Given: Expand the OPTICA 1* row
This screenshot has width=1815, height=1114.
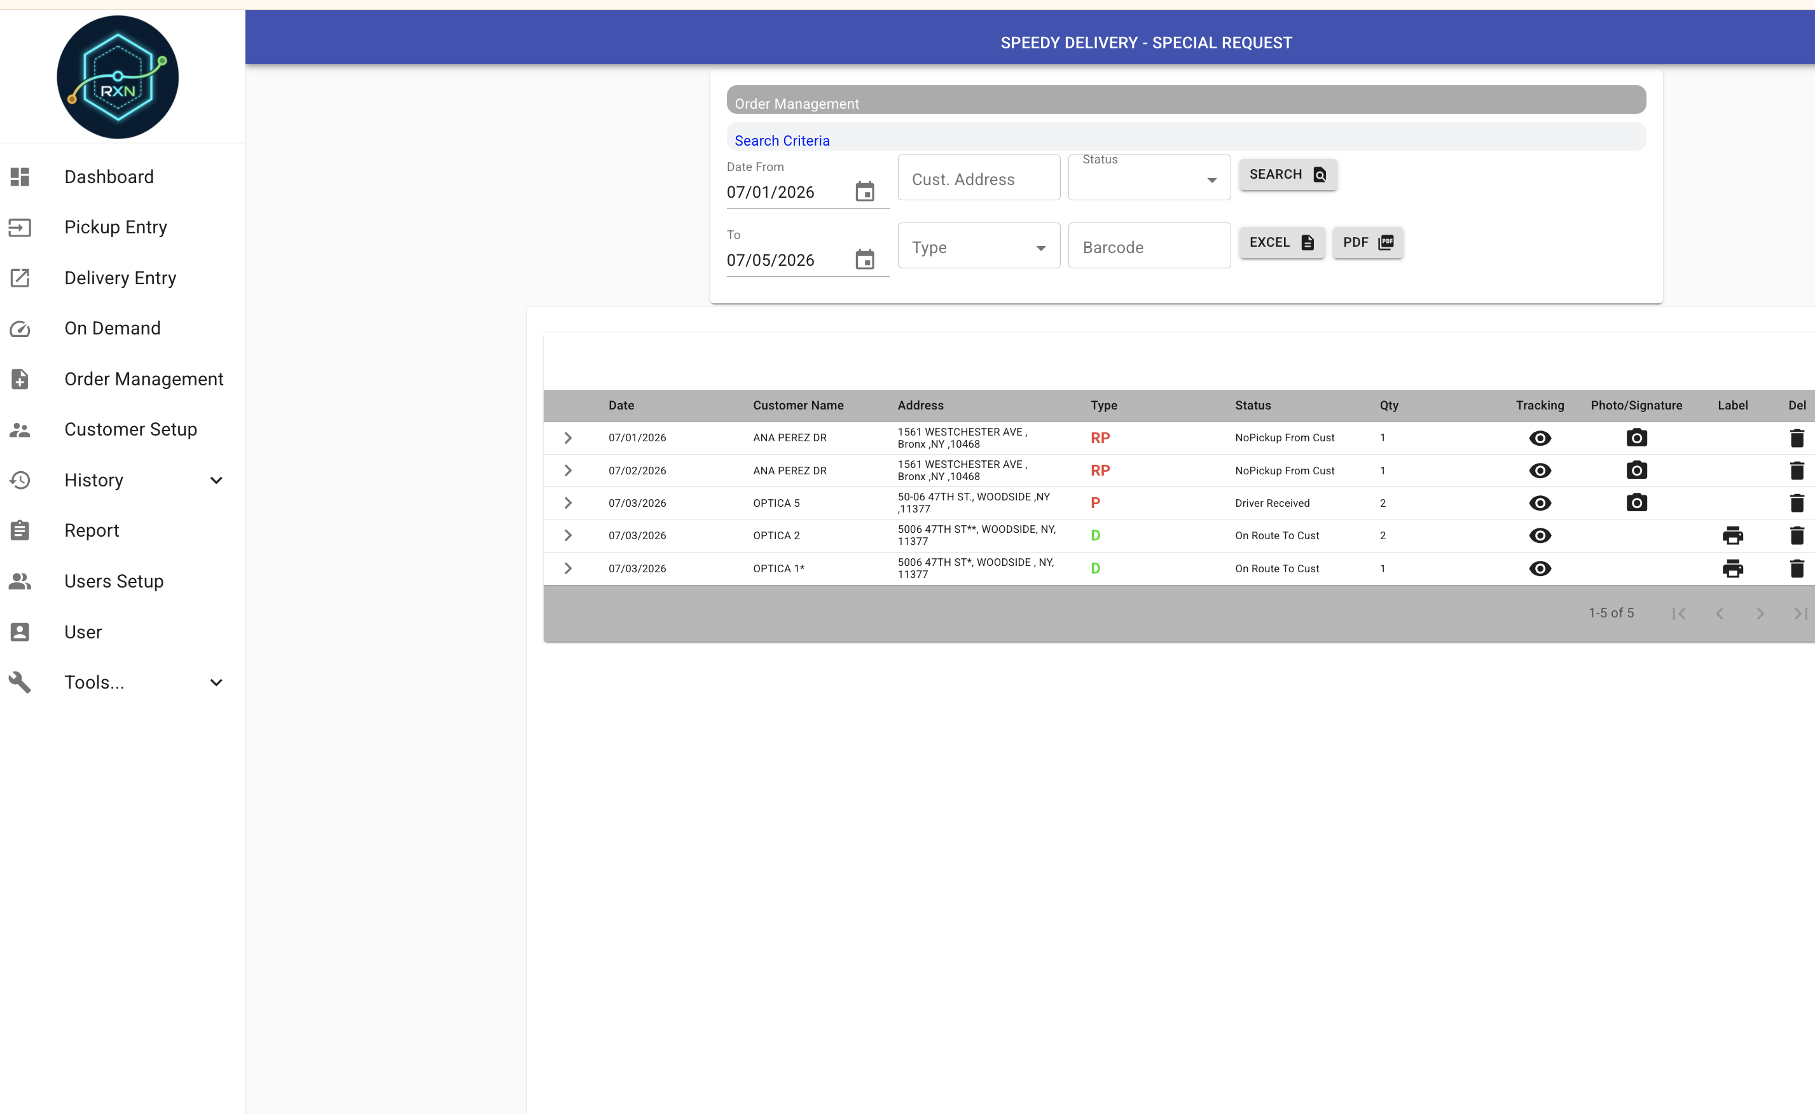Looking at the screenshot, I should pos(567,568).
